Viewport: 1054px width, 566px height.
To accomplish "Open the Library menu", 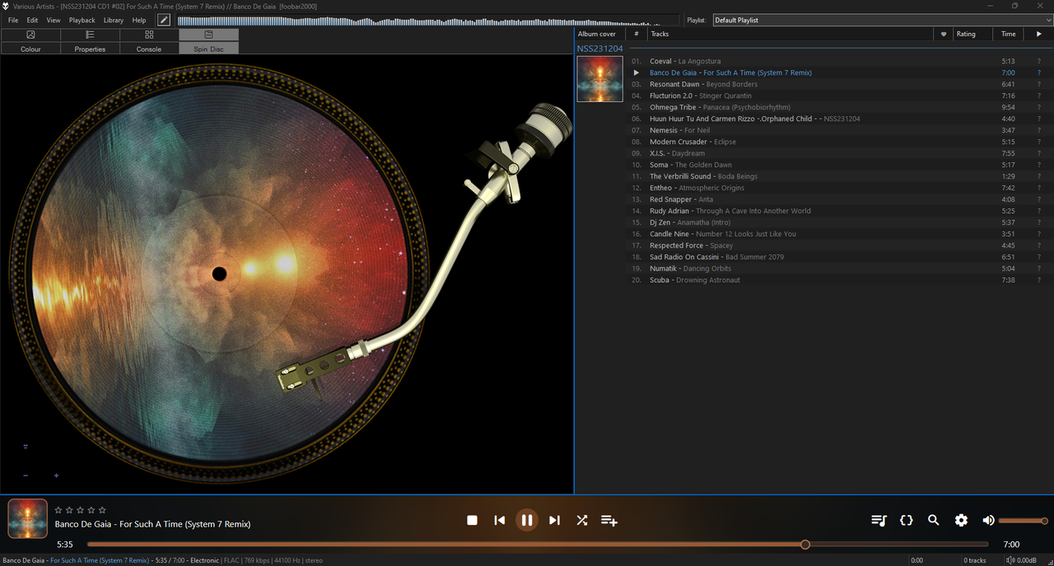I will 114,20.
